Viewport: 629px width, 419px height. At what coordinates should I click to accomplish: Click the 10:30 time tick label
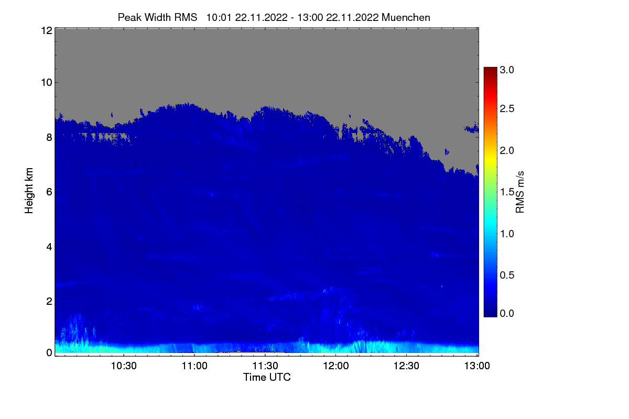coord(124,366)
